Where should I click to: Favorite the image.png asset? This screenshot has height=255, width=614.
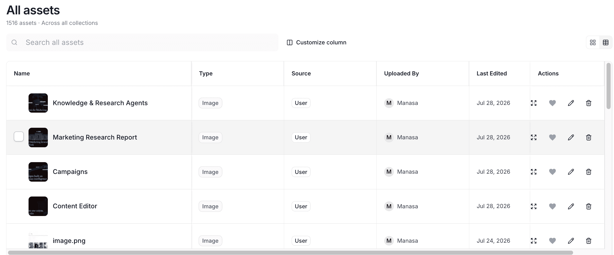click(x=552, y=241)
